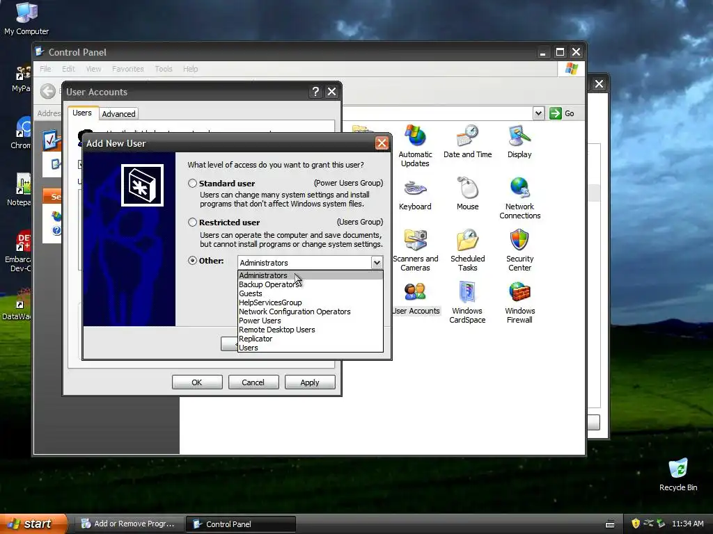Collapse the group dropdown arrow
This screenshot has width=713, height=534.
click(x=377, y=262)
